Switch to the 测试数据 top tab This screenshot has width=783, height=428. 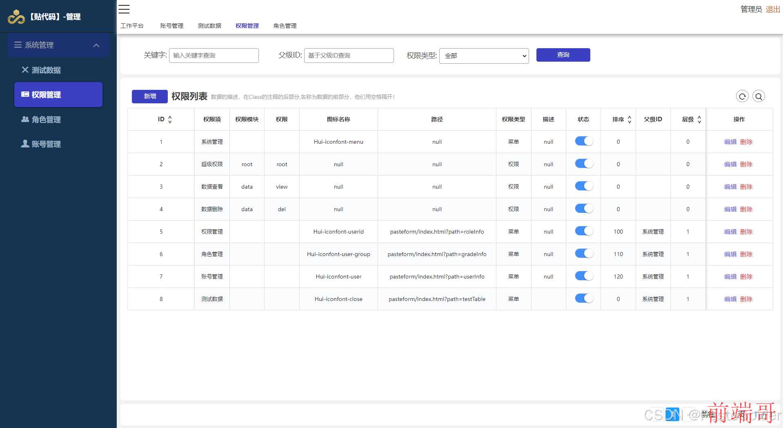209,26
